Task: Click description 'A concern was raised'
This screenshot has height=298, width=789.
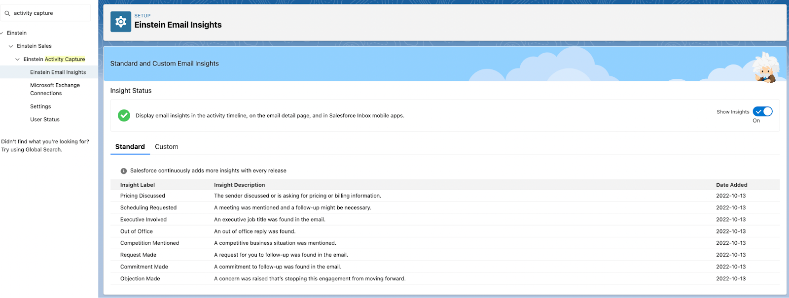Action: click(310, 279)
